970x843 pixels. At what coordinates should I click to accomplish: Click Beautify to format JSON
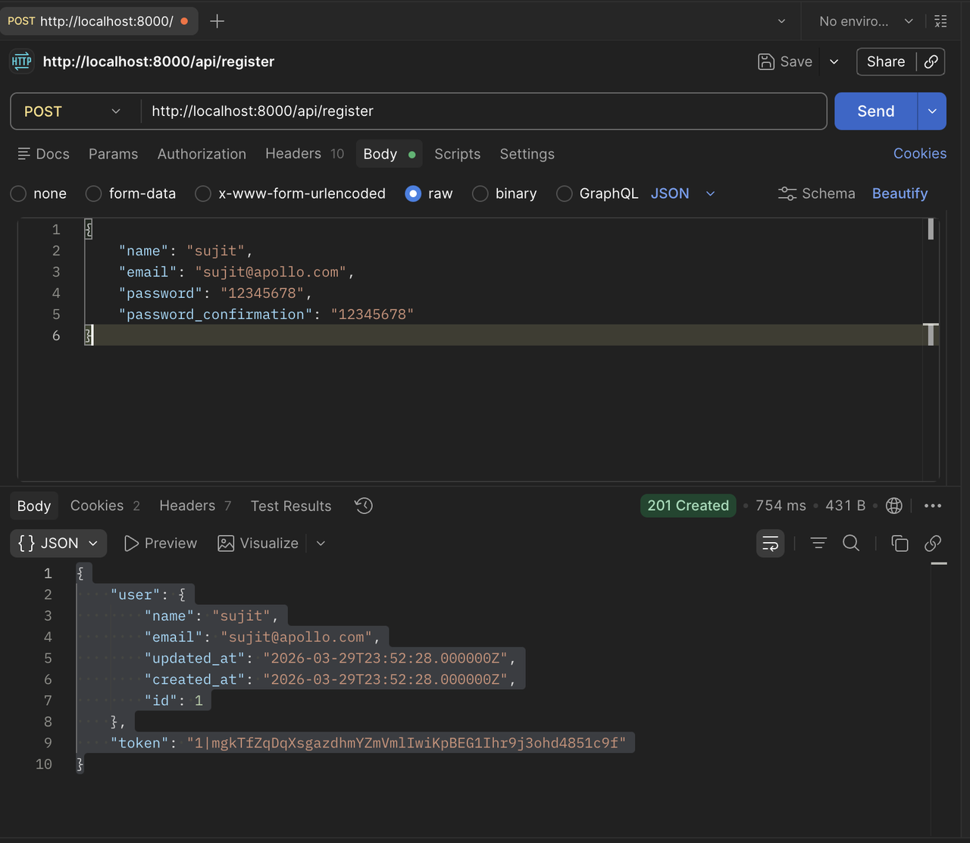click(x=900, y=193)
